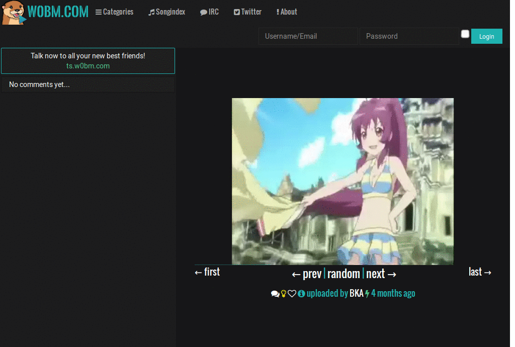
Task: Jump to the first video
Action: coord(207,272)
